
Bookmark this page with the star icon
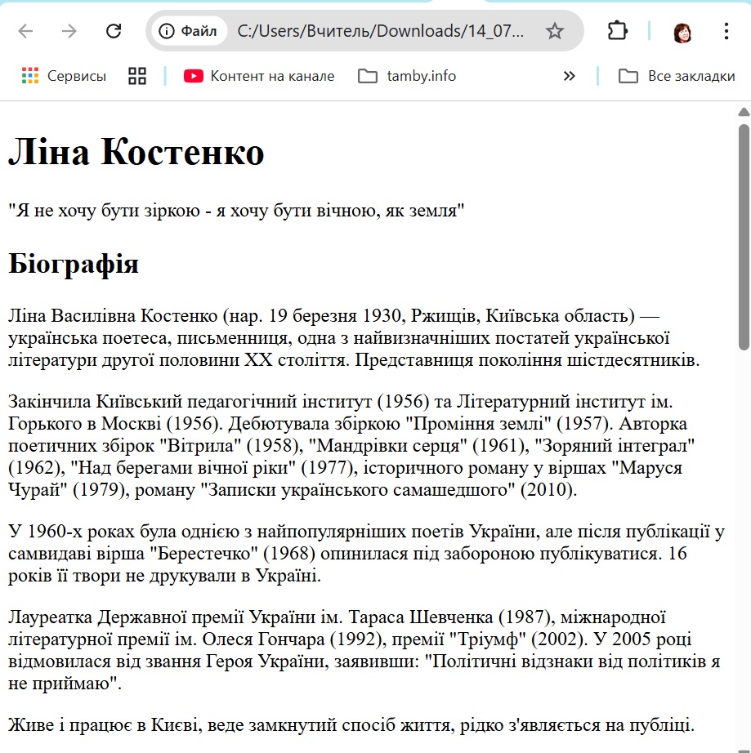pyautogui.click(x=555, y=31)
